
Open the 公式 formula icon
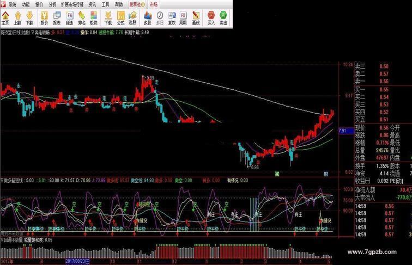(120, 18)
